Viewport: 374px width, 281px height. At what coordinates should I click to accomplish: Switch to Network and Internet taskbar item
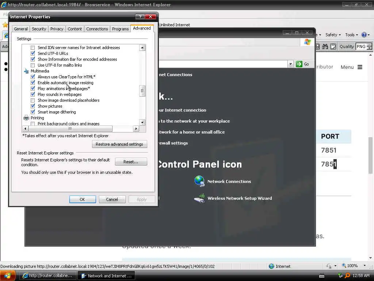[107, 276]
